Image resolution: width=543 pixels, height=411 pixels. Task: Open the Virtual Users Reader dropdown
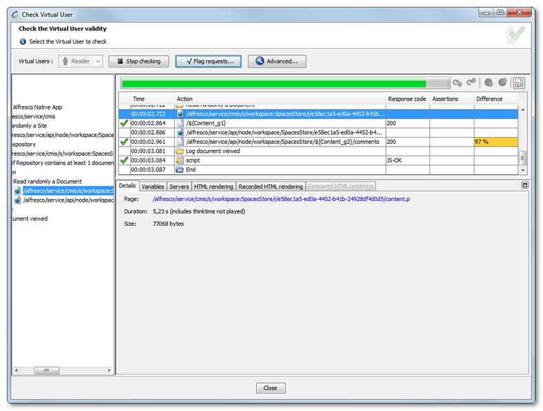(81, 61)
